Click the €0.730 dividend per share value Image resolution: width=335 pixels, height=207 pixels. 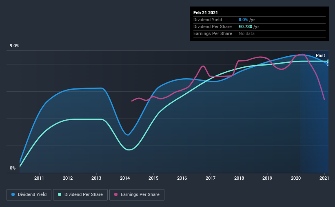[246, 26]
